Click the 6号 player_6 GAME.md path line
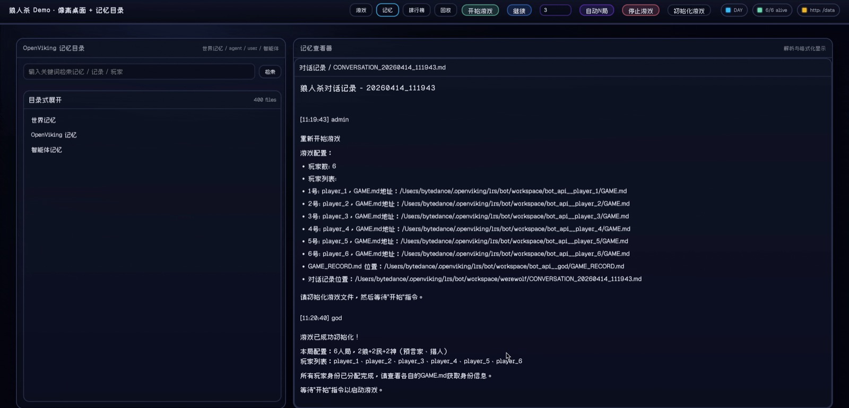849x408 pixels. [469, 254]
